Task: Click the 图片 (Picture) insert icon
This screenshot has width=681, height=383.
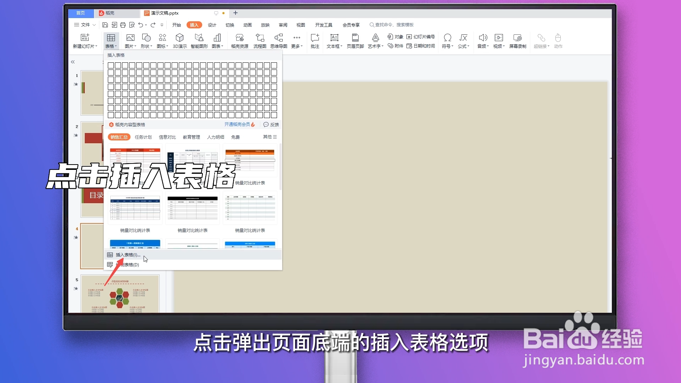Action: click(x=130, y=38)
